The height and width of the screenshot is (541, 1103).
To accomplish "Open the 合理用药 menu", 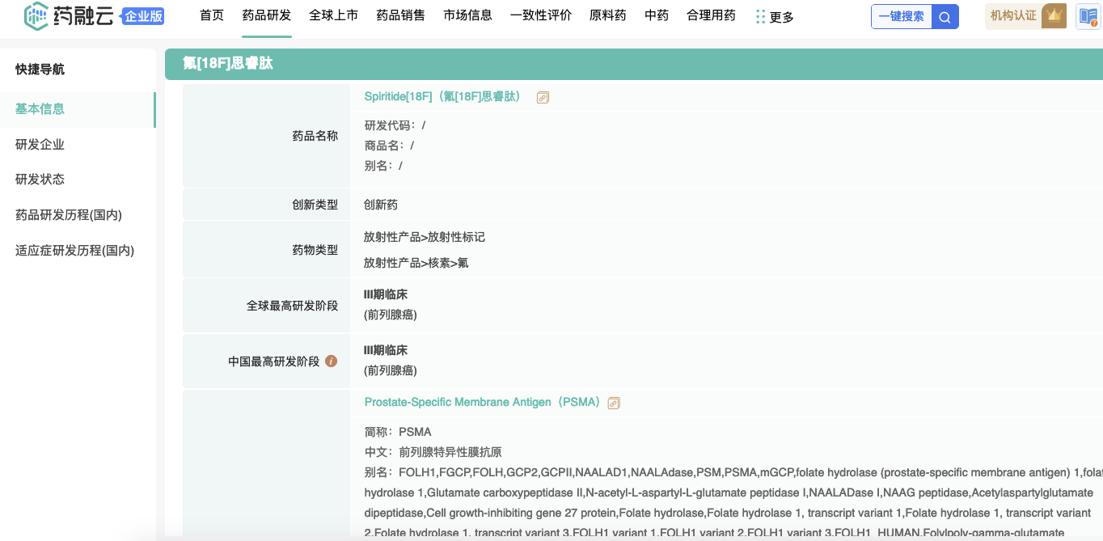I will pos(712,15).
